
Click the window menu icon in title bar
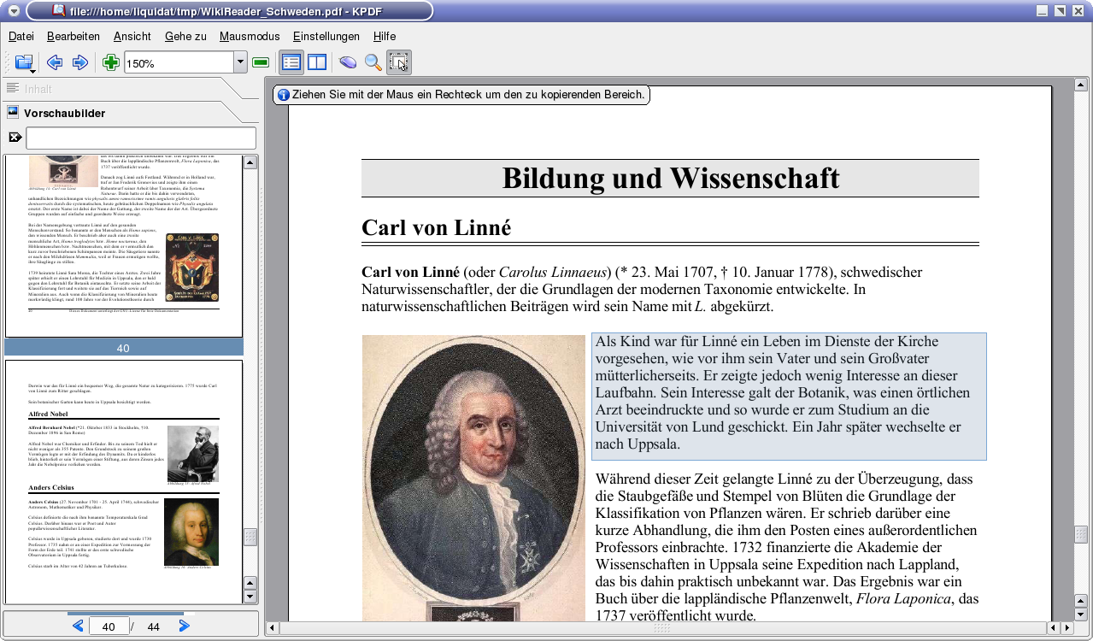tap(14, 10)
